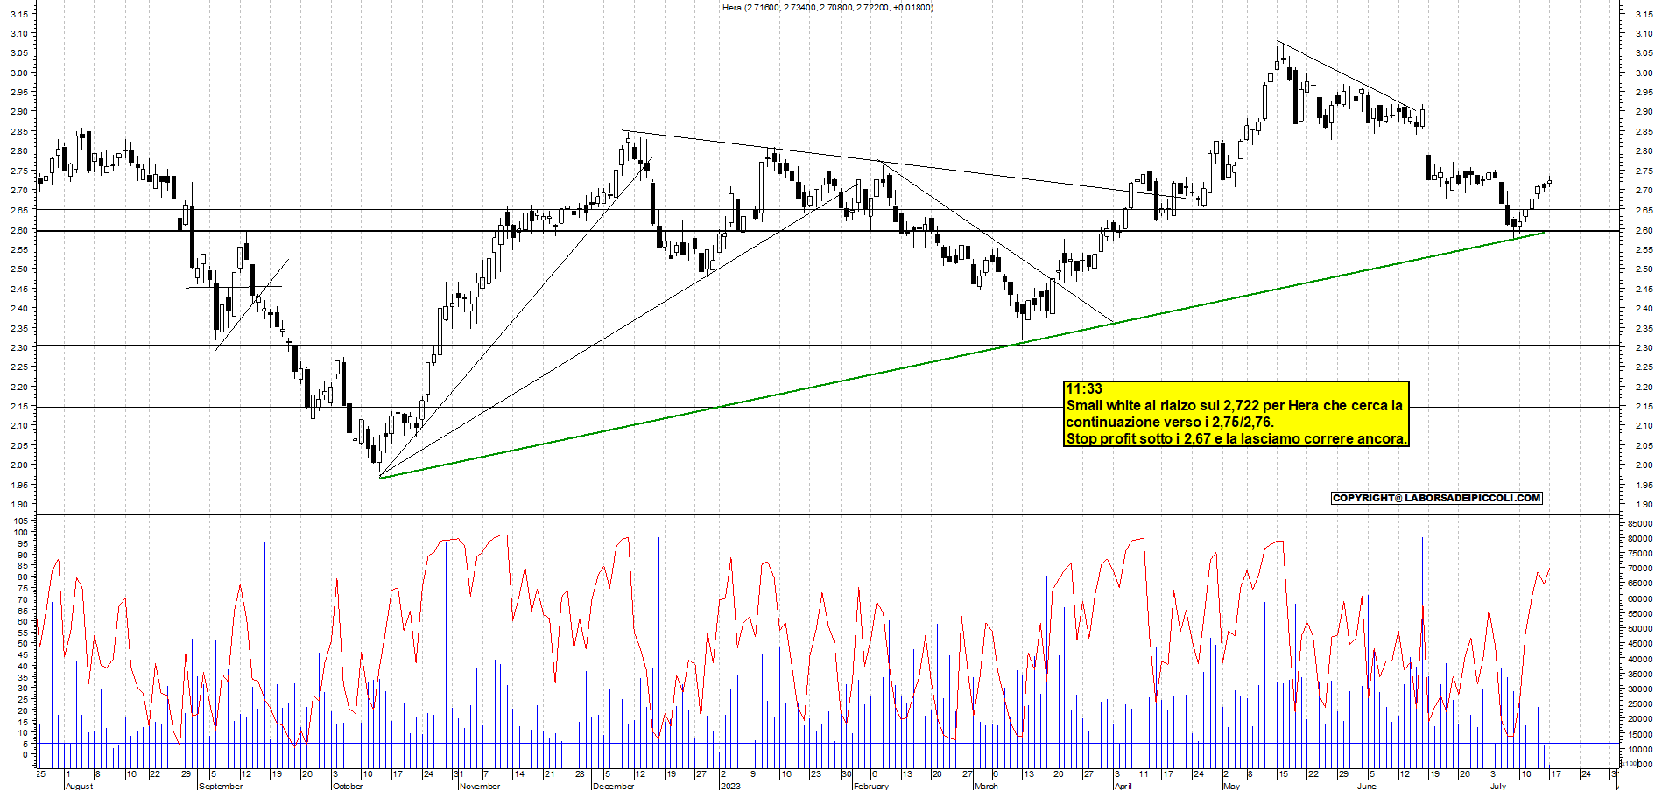Click the 'July' month label on the time axis
This screenshot has height=790, width=1655.
point(1498,786)
